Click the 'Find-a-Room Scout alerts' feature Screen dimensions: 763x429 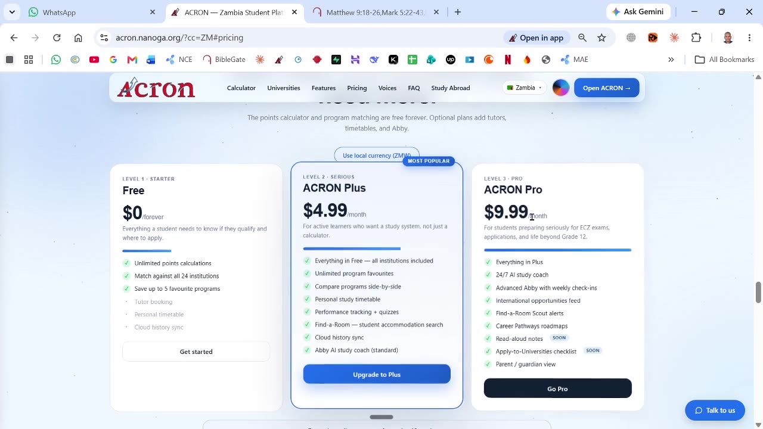(x=529, y=313)
